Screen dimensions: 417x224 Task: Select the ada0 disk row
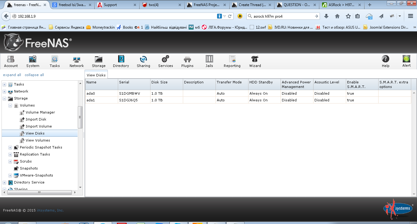coord(248,93)
